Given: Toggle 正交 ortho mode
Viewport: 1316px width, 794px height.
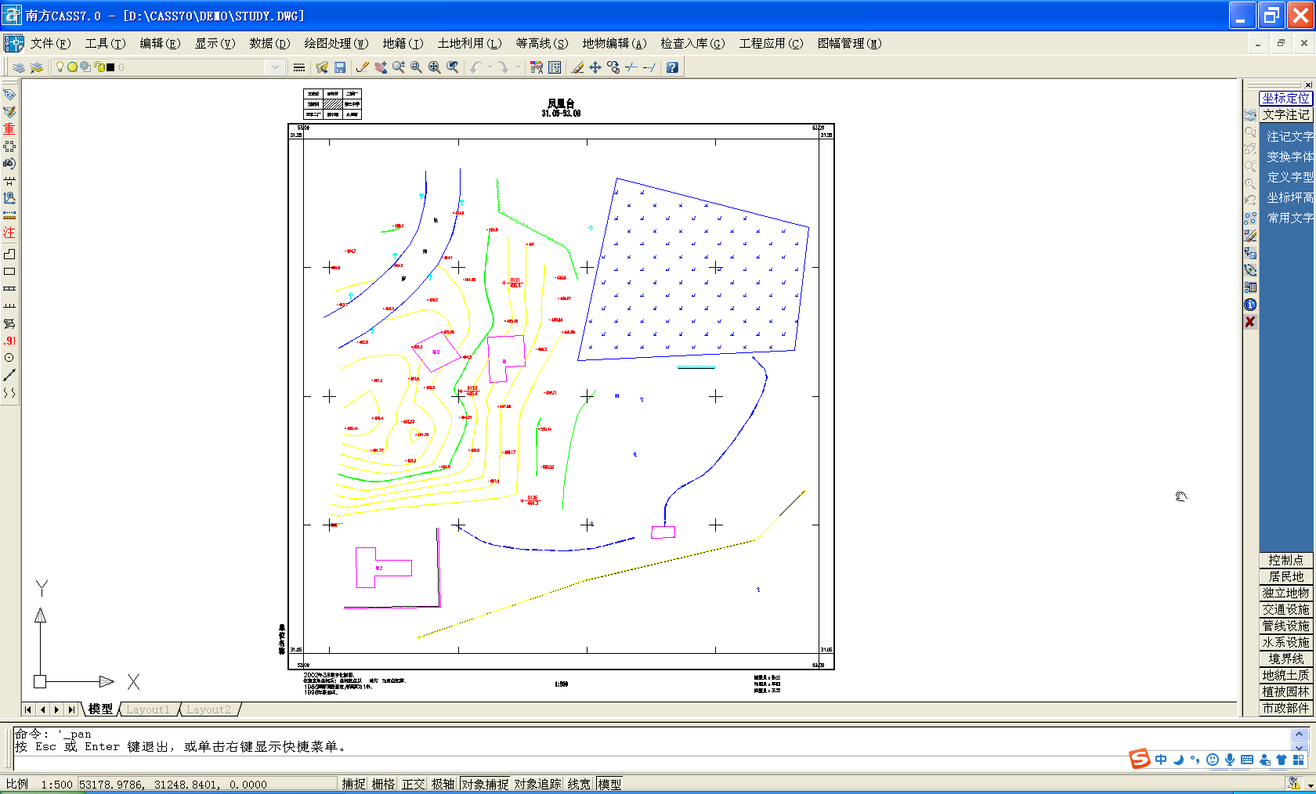Looking at the screenshot, I should [x=413, y=784].
